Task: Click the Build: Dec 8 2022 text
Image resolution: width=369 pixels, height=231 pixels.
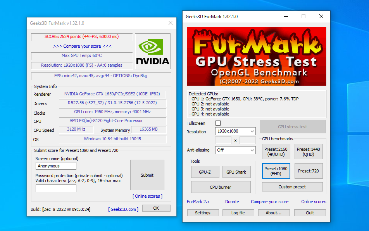Action: coord(60,209)
